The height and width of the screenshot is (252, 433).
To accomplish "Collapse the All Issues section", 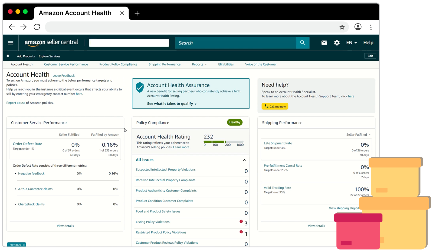I will [245, 160].
